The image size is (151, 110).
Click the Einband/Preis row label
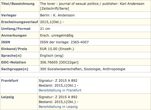coord(14,49)
